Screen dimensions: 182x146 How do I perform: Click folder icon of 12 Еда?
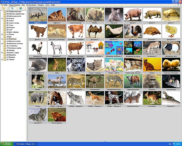click(5, 37)
